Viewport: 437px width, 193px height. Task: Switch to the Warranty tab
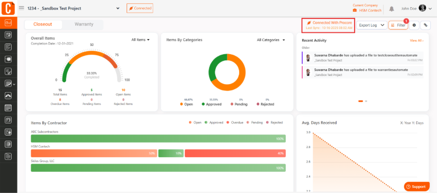pos(83,24)
